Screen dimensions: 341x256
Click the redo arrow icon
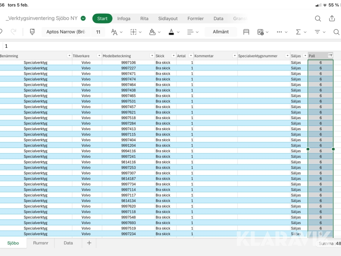click(x=14, y=32)
